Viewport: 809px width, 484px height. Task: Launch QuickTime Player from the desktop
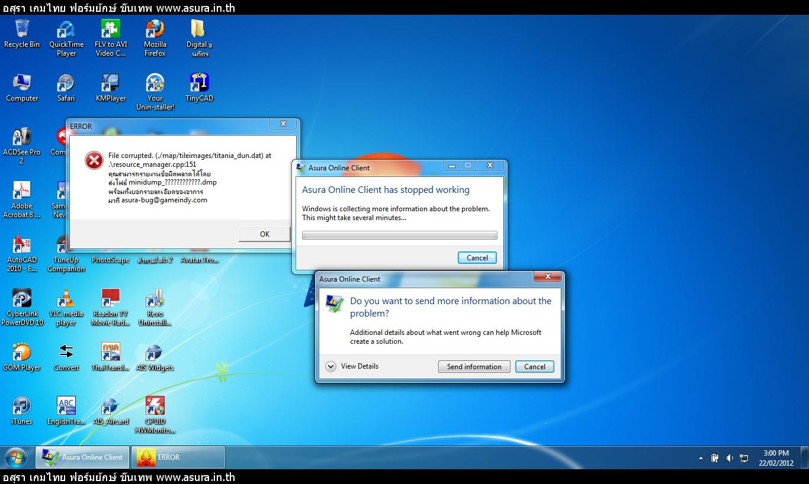click(x=66, y=38)
